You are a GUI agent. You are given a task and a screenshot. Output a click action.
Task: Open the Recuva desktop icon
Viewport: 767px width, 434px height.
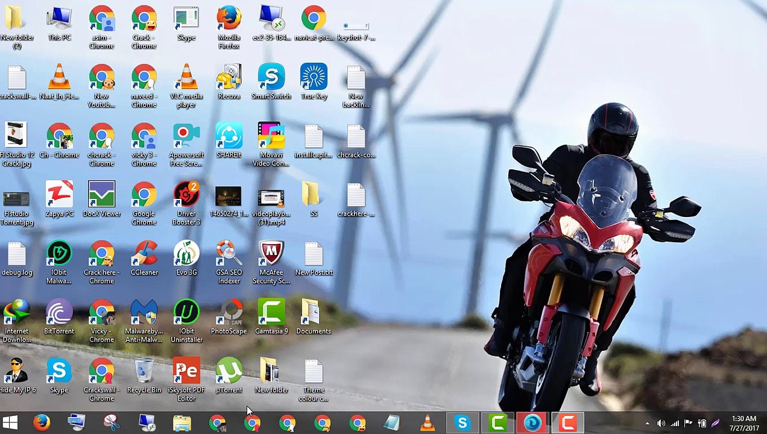229,81
